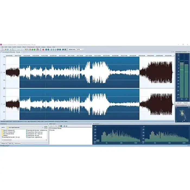Open the Analyze menu
190x190 pixels.
coord(43,47)
